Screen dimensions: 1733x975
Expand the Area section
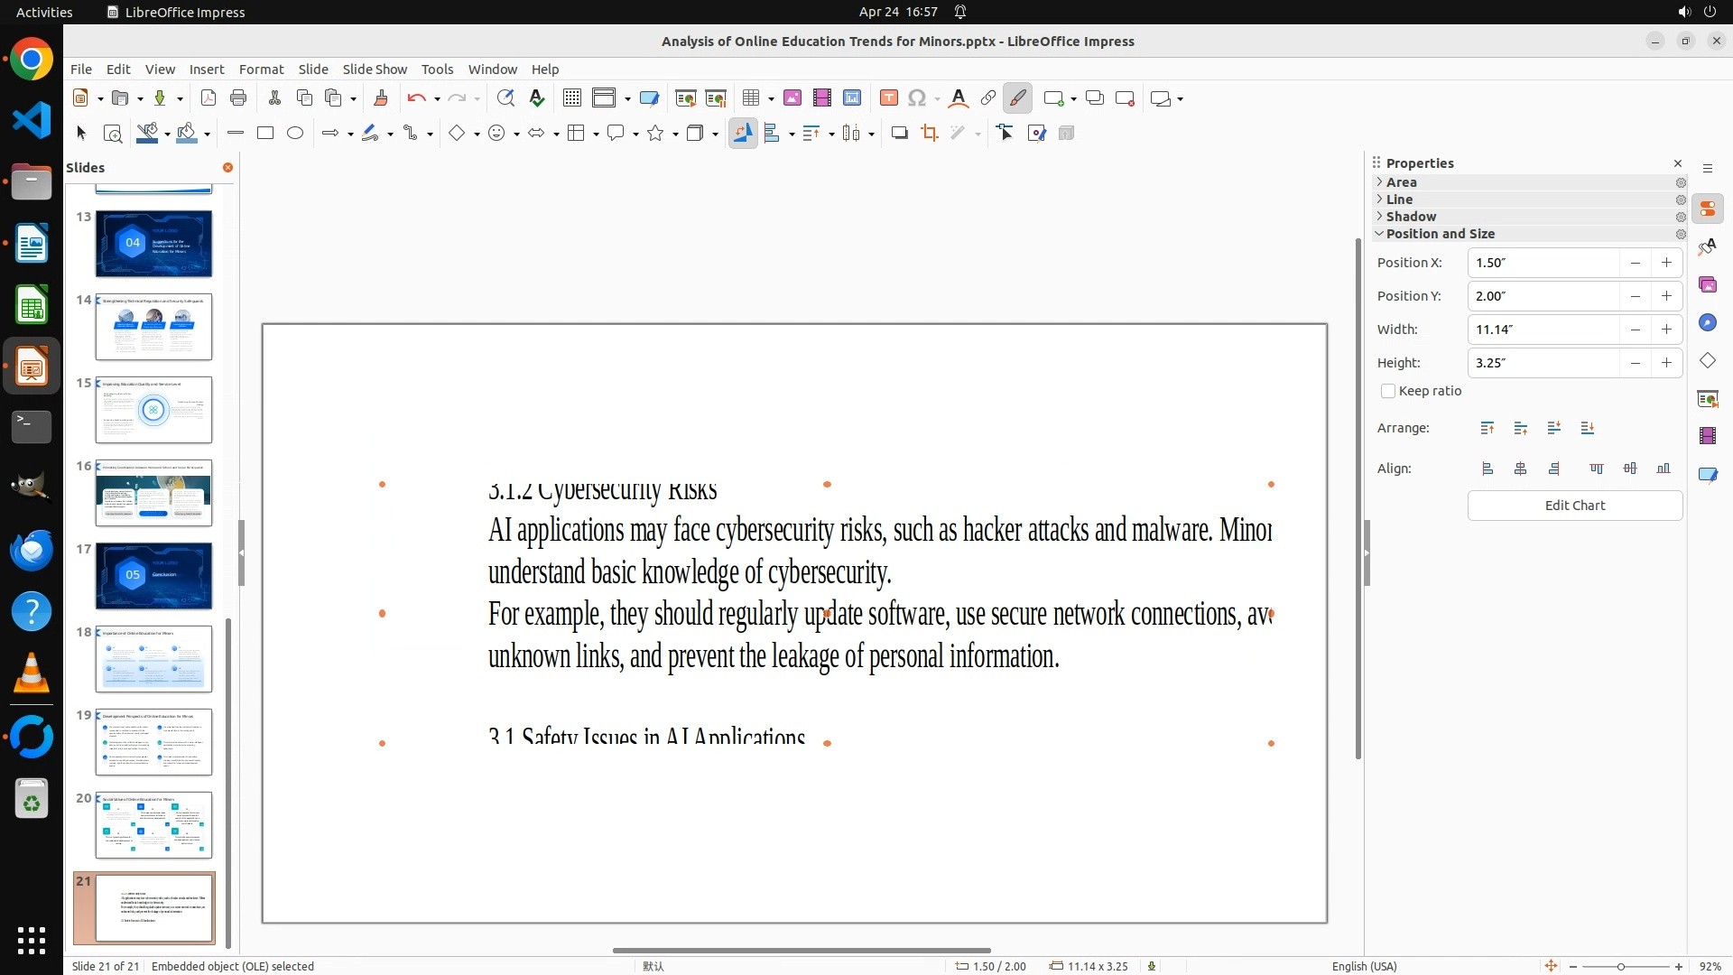[1401, 182]
